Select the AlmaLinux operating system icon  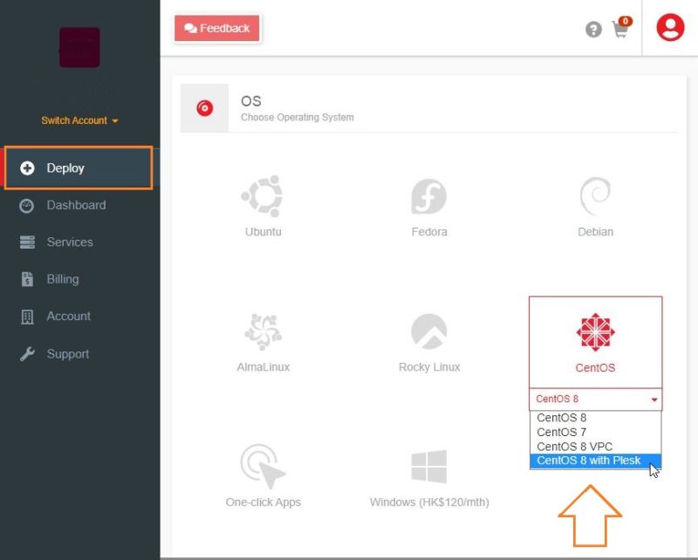[x=263, y=331]
